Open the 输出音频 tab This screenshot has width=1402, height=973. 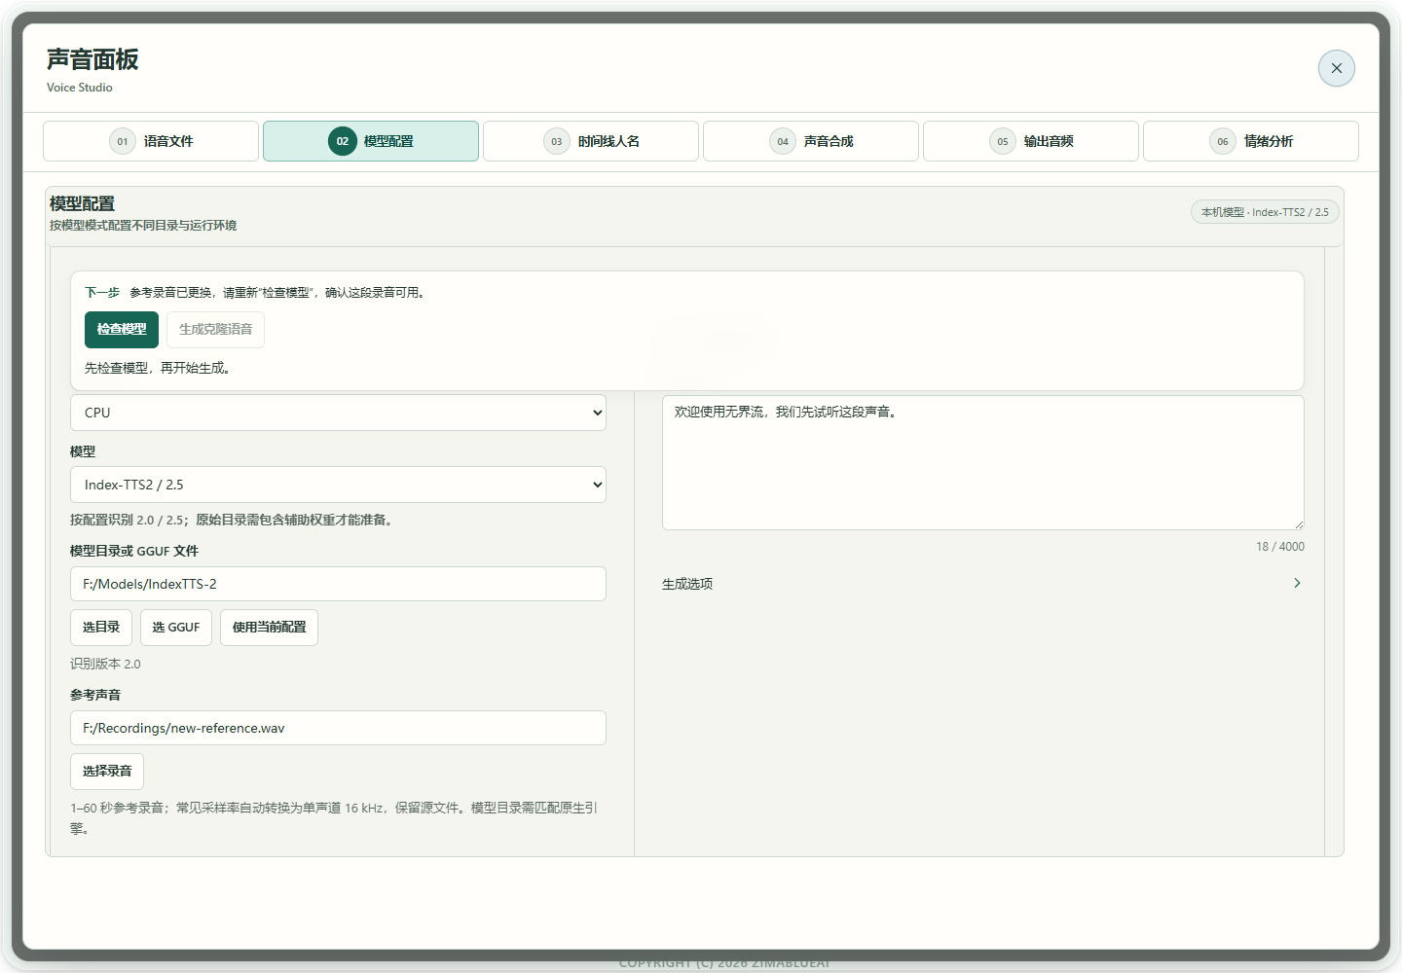[1031, 141]
